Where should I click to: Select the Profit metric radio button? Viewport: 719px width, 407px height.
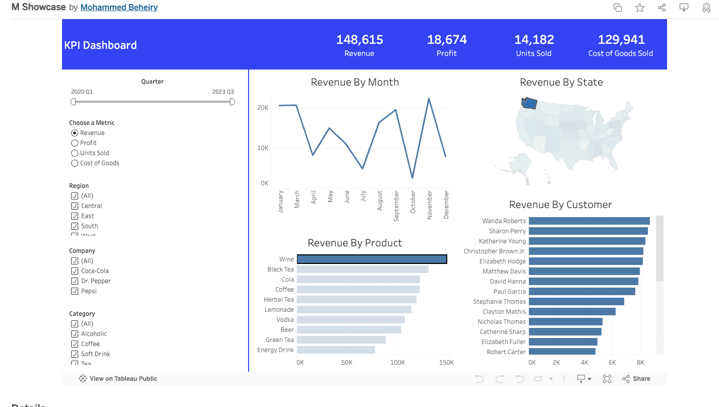coord(74,143)
